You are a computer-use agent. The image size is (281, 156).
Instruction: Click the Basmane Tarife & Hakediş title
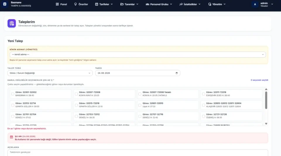tap(21, 4)
